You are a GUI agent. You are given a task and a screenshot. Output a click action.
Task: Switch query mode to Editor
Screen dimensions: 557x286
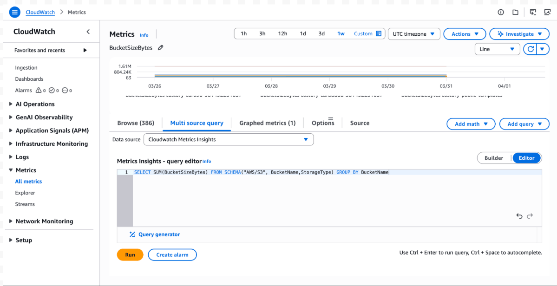click(526, 158)
